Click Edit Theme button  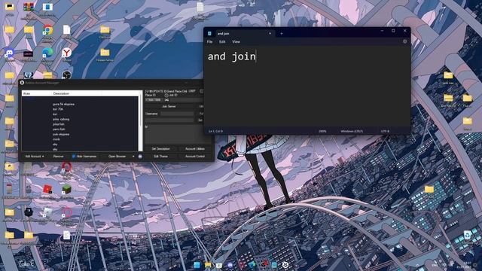(160, 157)
